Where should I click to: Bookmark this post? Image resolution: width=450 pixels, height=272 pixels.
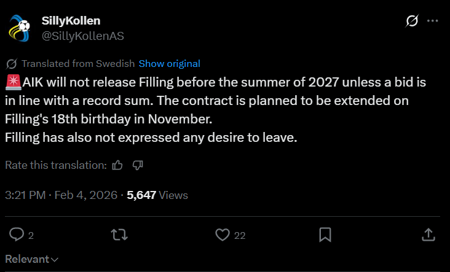[x=325, y=235]
